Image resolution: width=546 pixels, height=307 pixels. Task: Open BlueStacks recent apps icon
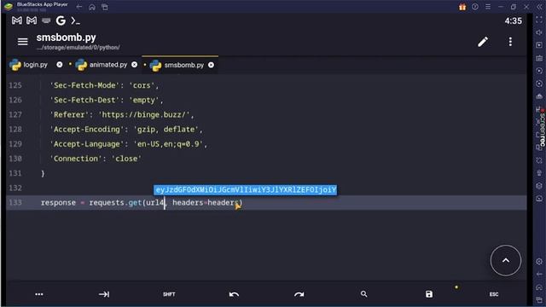pyautogui.click(x=104, y=7)
